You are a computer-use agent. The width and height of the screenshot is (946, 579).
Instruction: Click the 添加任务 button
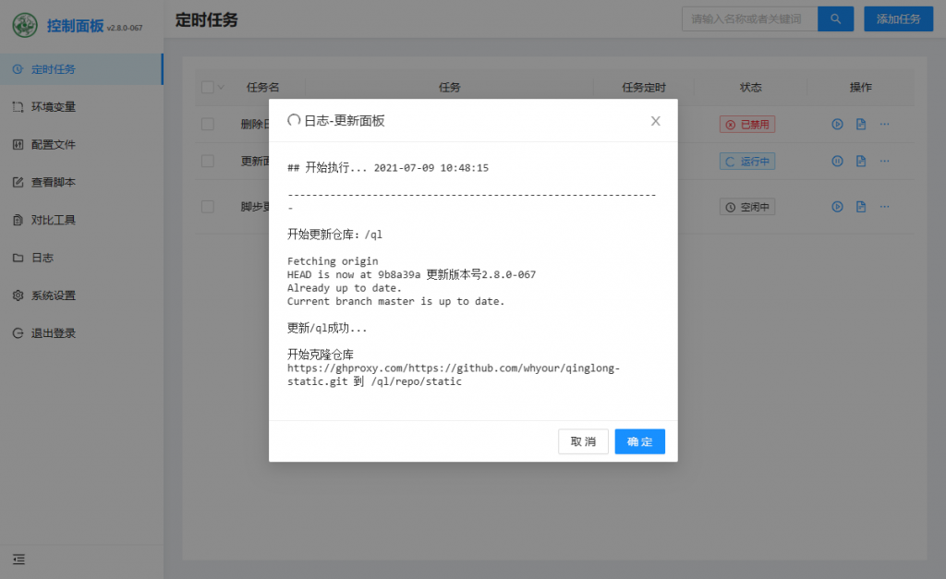[898, 18]
